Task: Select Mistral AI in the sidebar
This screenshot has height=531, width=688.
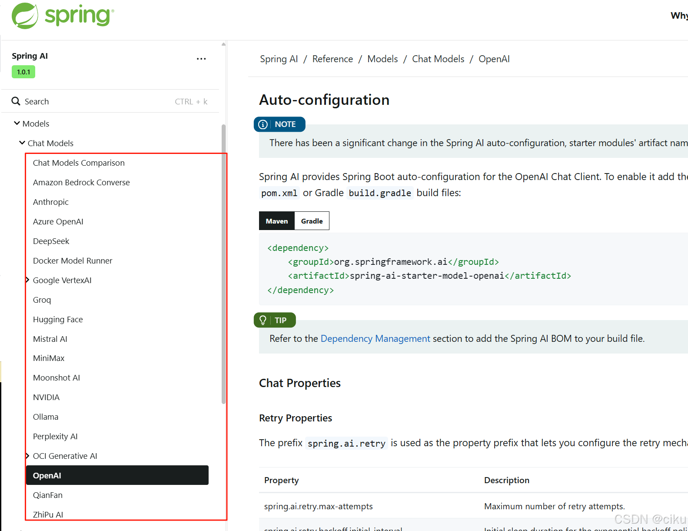Action: tap(50, 339)
